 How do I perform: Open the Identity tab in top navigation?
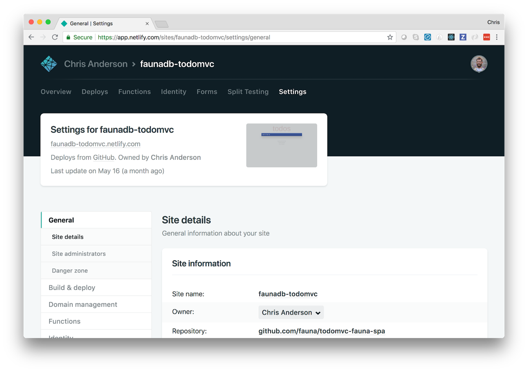click(x=173, y=92)
